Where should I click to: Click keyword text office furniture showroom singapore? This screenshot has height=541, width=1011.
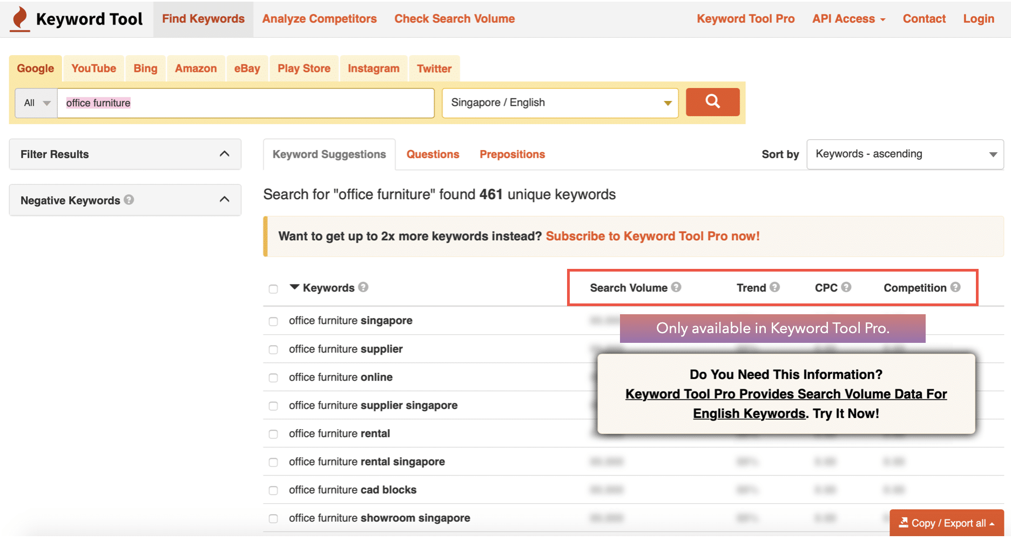380,518
